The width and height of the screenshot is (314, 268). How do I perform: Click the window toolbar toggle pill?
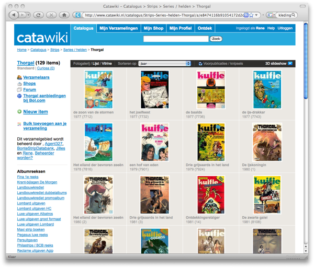coord(302,6)
